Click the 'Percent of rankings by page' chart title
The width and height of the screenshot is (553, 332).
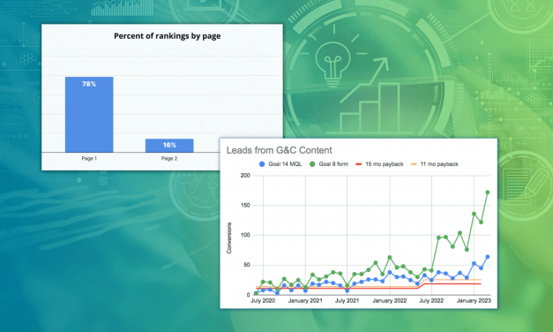click(x=168, y=36)
